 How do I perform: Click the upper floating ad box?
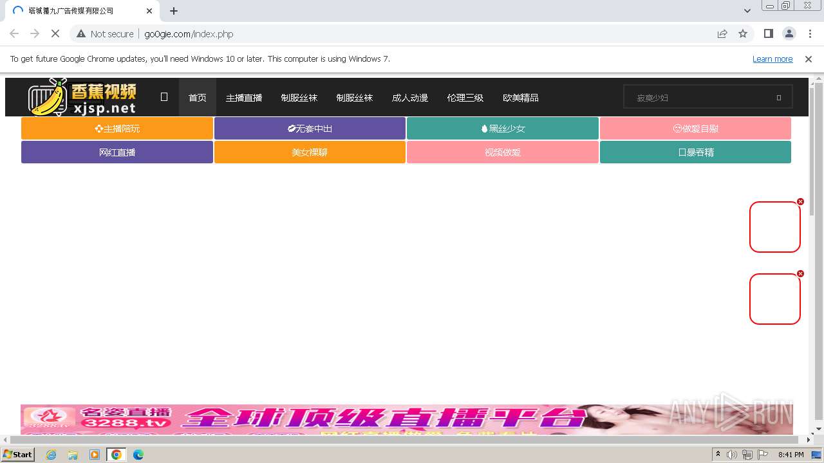pyautogui.click(x=775, y=227)
